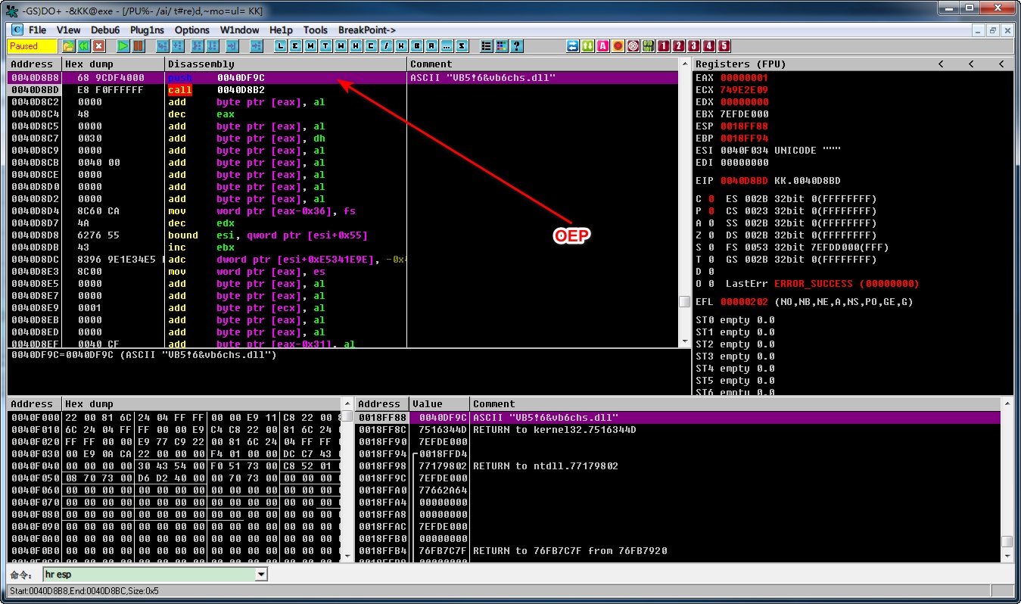Expand the command line history dropdown

tap(261, 575)
